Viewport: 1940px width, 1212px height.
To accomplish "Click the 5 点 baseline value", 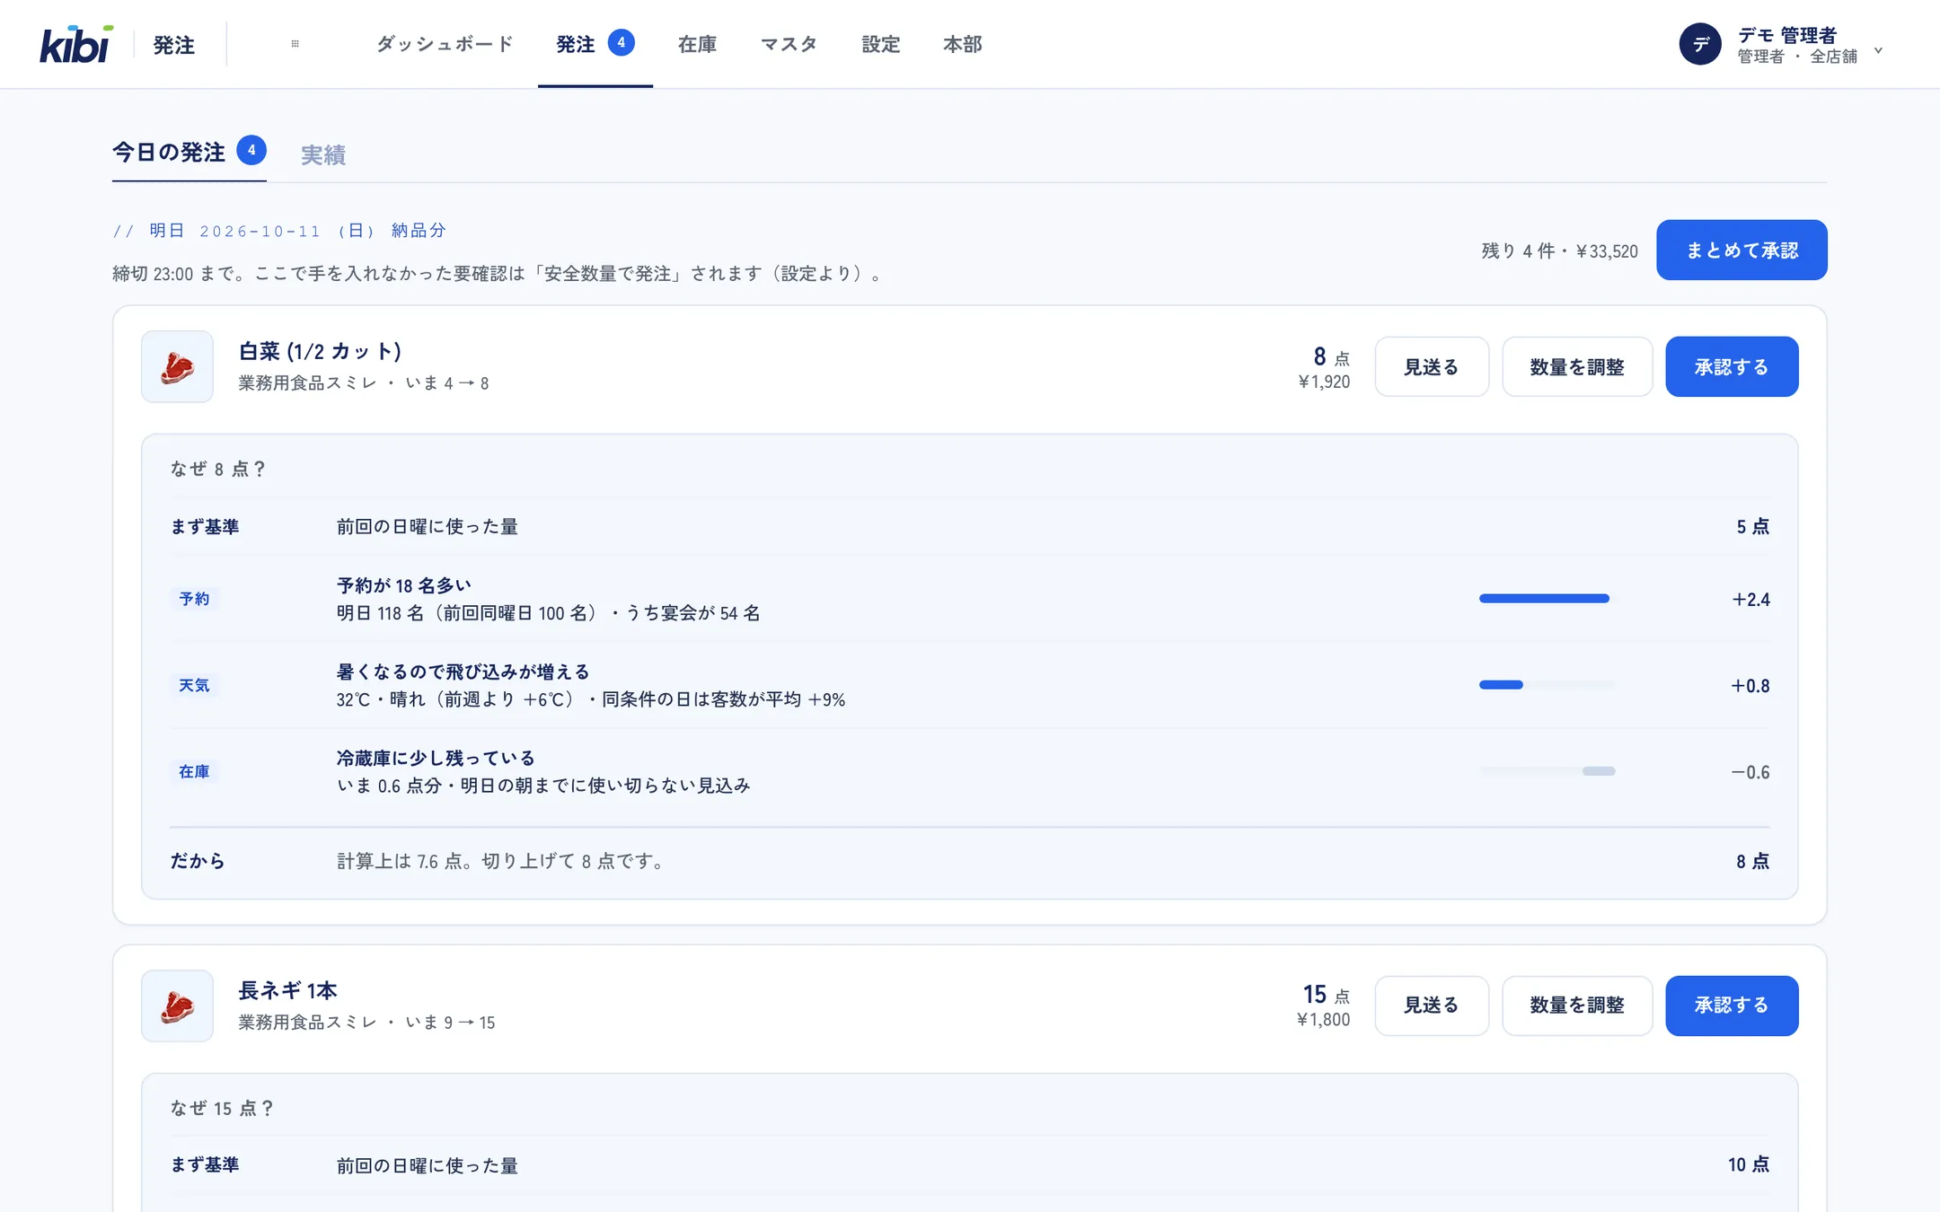I will point(1752,526).
